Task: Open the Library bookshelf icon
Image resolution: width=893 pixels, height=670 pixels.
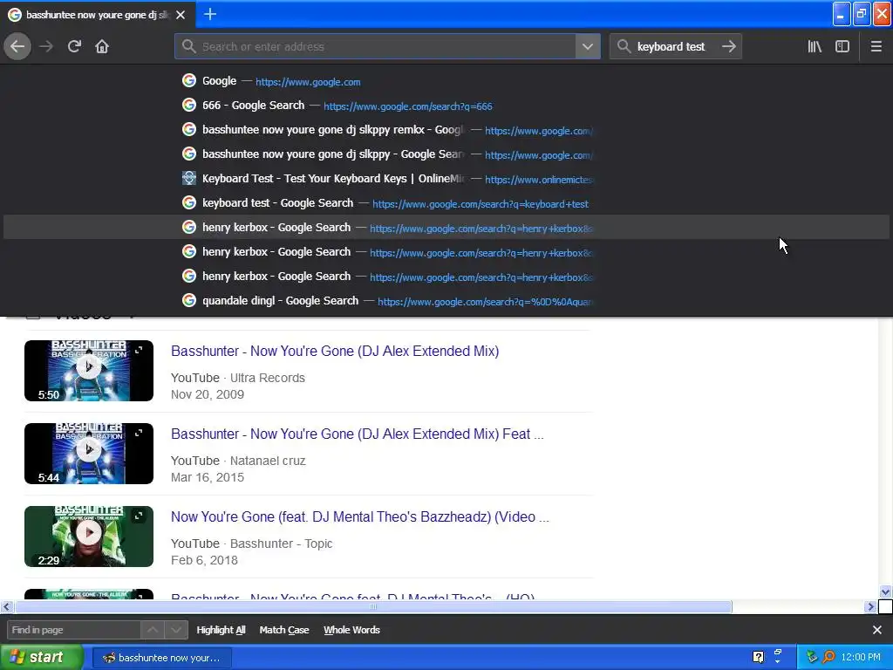Action: pyautogui.click(x=815, y=47)
